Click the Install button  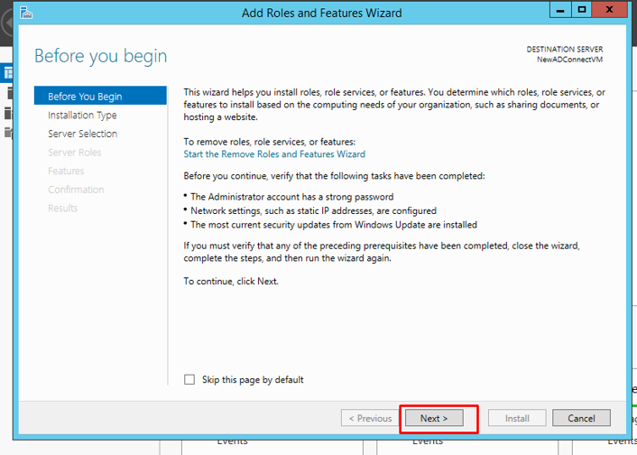(517, 418)
